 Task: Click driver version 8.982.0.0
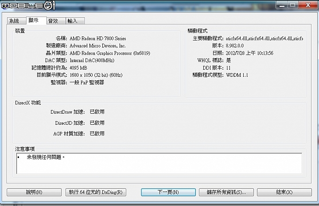[235, 46]
